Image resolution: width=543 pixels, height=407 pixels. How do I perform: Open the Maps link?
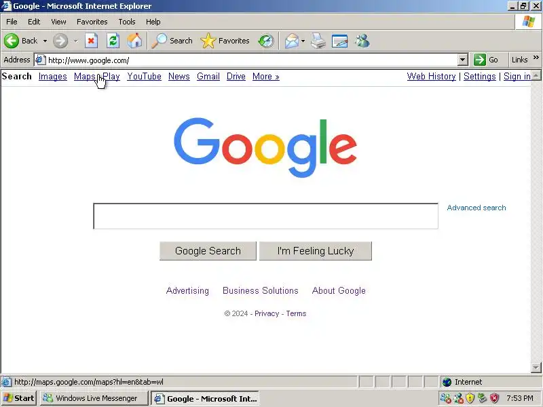(x=84, y=76)
